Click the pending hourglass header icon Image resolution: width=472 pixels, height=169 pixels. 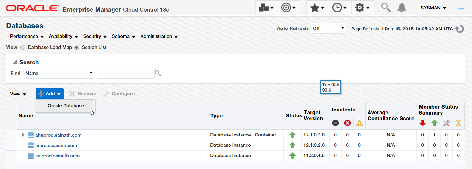(458, 123)
